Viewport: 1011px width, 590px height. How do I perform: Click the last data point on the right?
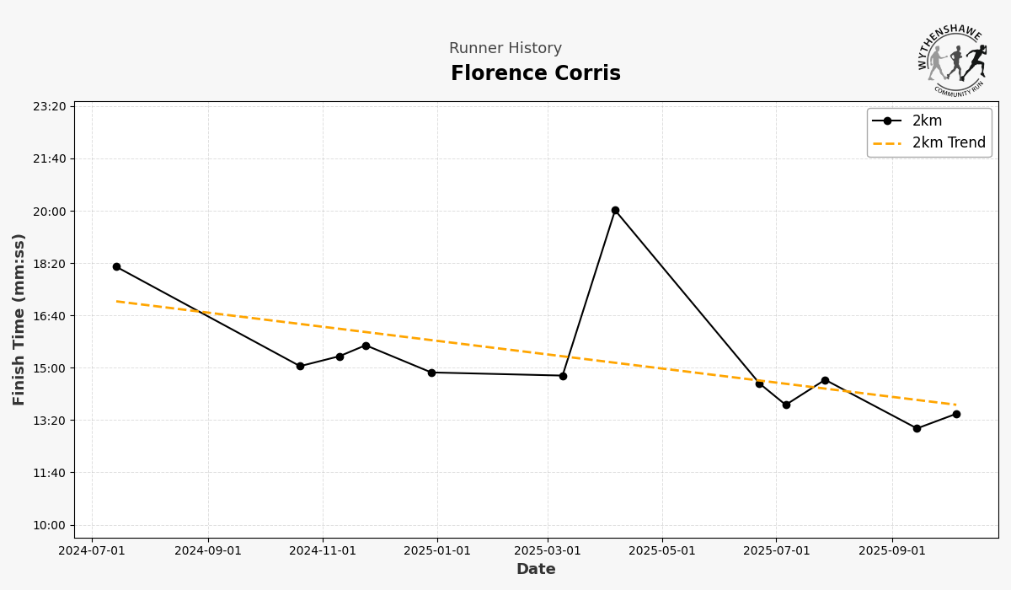point(956,414)
